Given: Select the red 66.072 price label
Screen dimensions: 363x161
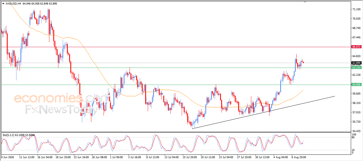Looking at the screenshot, I should pos(356,47).
